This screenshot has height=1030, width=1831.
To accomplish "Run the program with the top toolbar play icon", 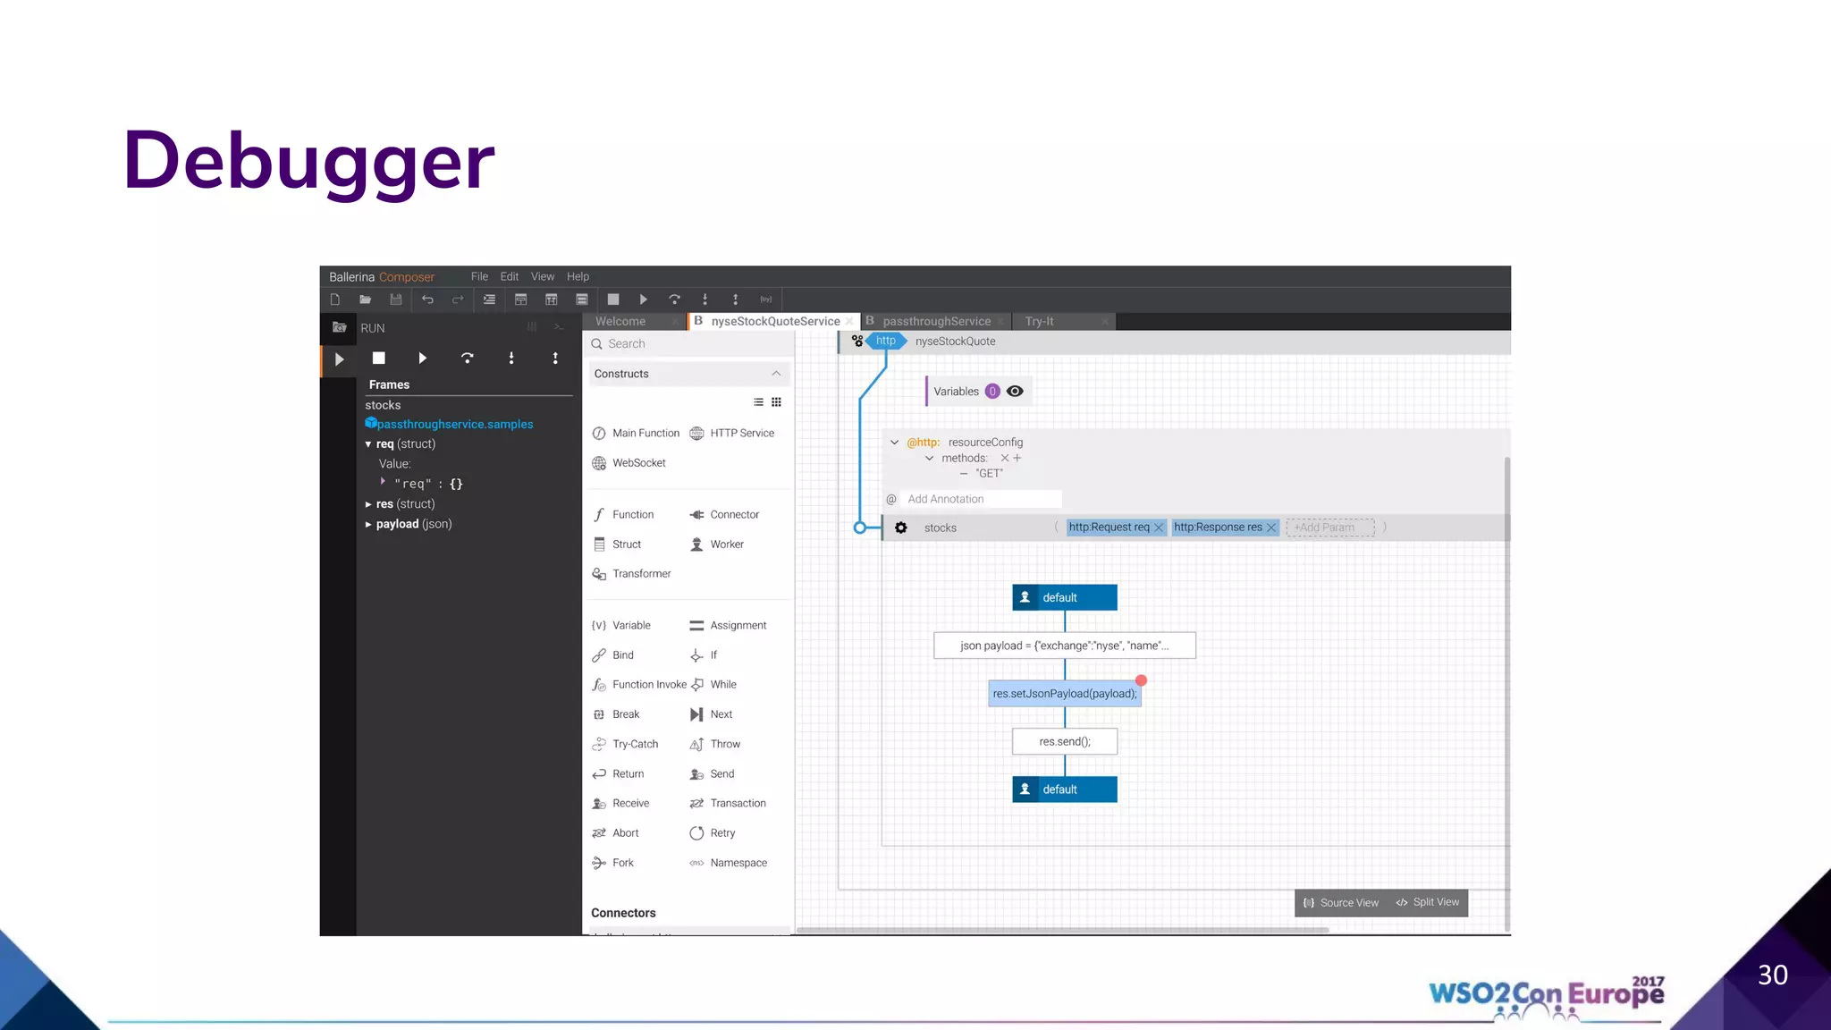I will [x=643, y=300].
